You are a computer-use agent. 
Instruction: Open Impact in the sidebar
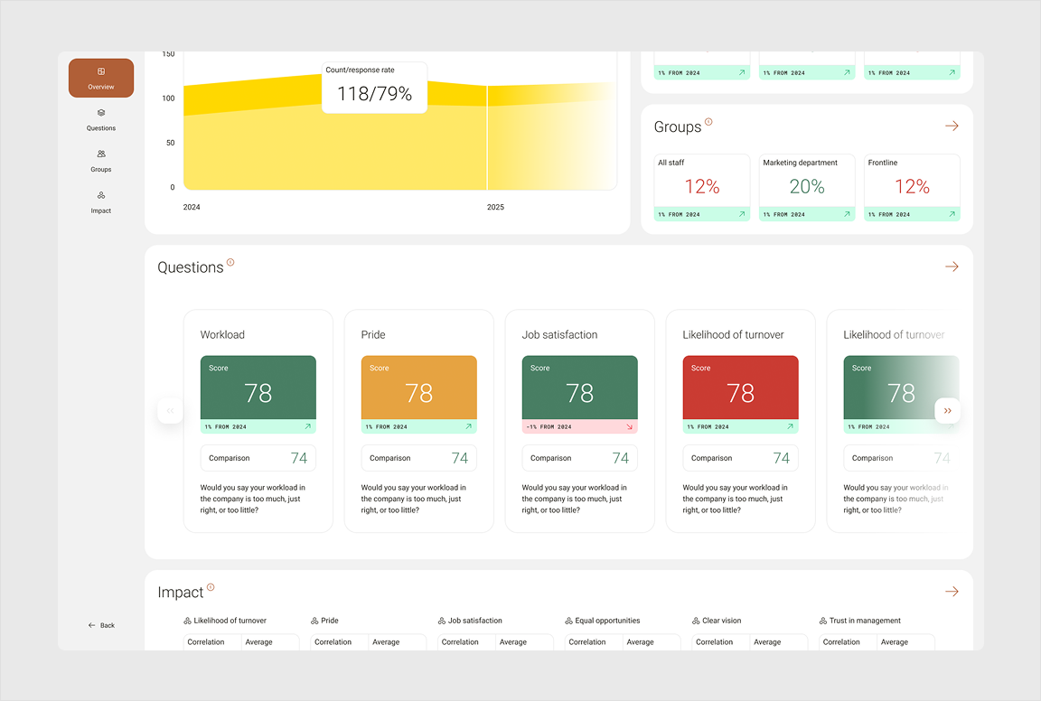click(101, 201)
